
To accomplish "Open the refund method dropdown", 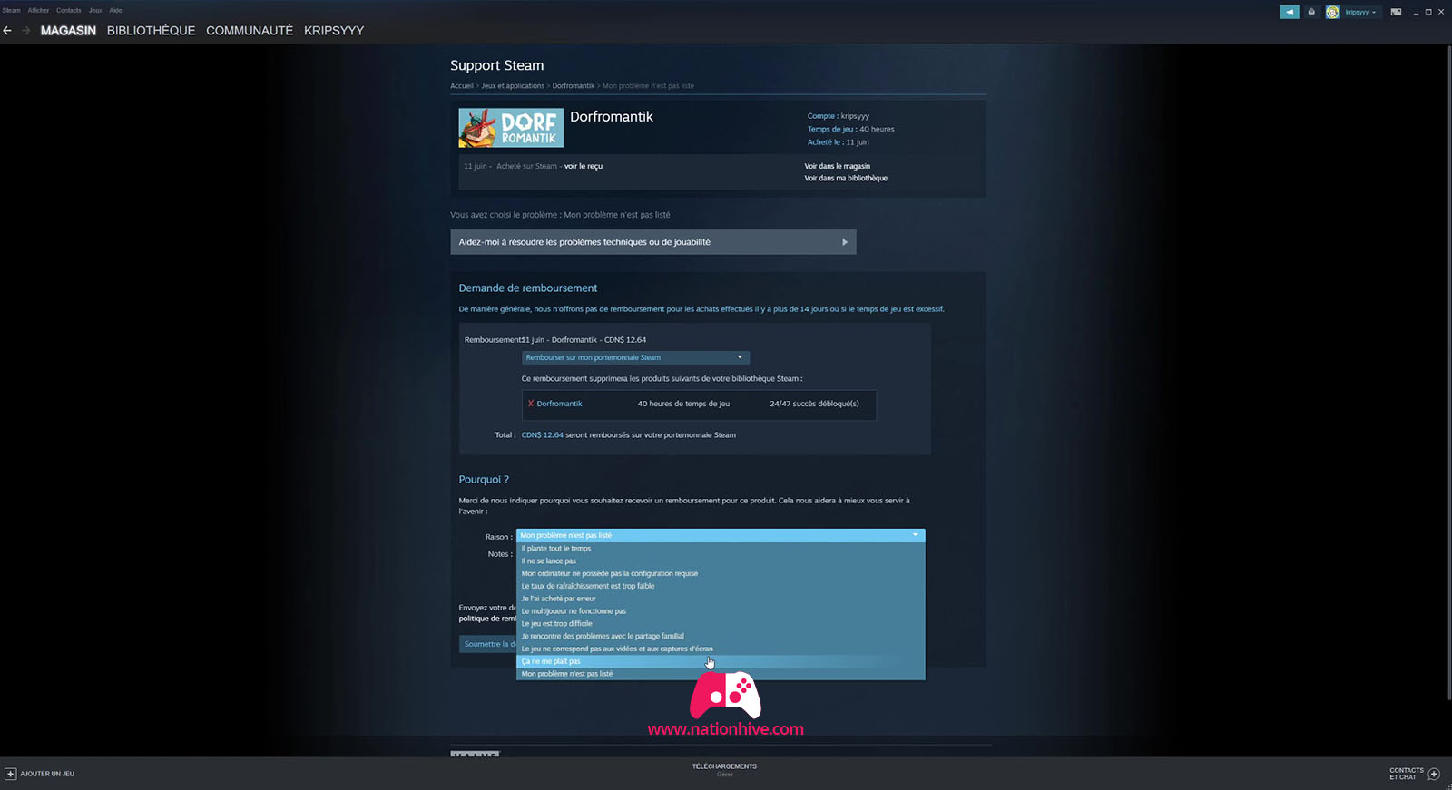I will pyautogui.click(x=635, y=357).
